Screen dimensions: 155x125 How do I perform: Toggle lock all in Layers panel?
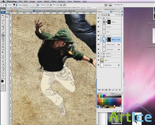(x=109, y=15)
